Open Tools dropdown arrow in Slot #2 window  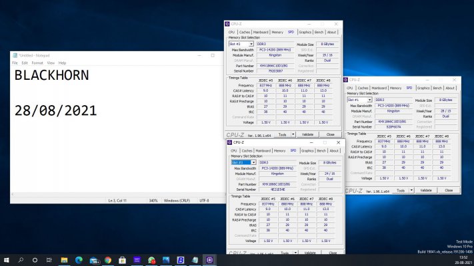click(x=293, y=134)
